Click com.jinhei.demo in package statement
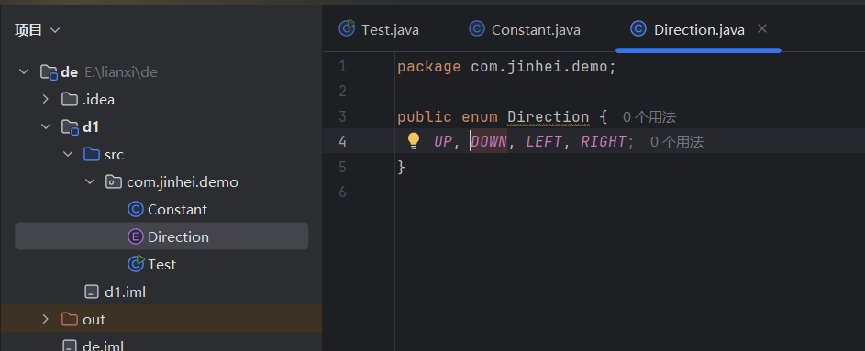Screen dimensions: 865x351 tap(539, 67)
